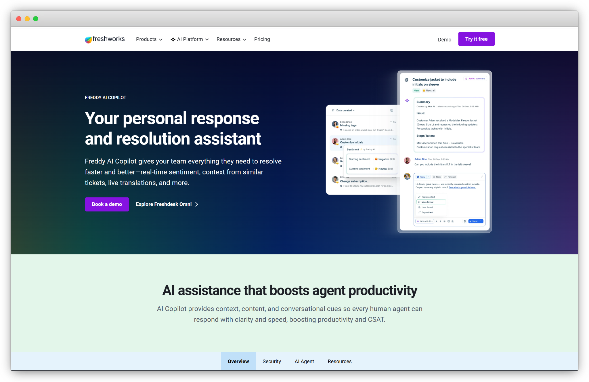Select the Overview tab
The height and width of the screenshot is (382, 589).
238,361
